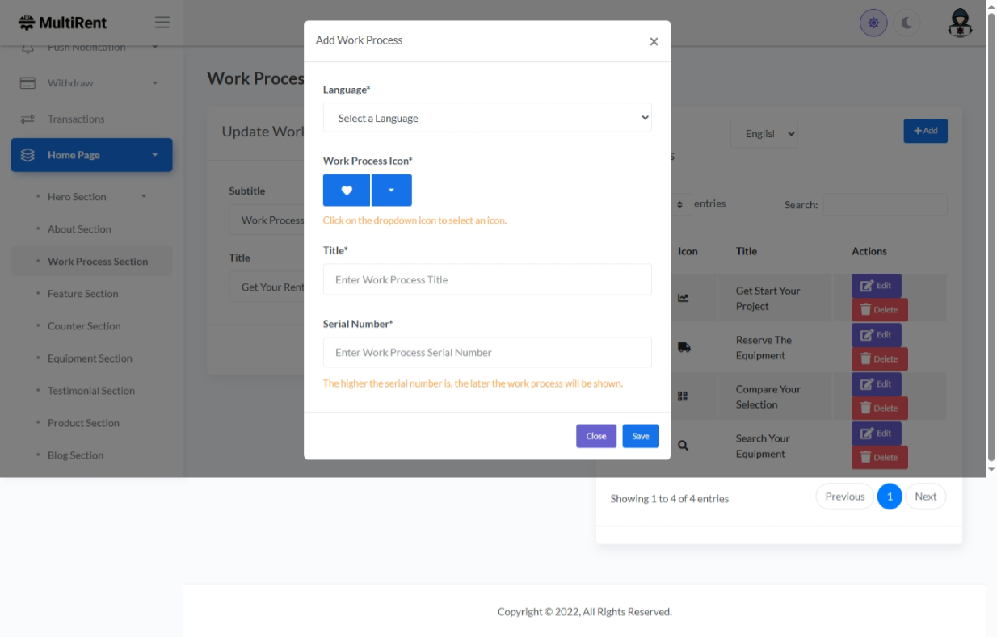Click the search magnifier row icon
997x637 pixels.
point(684,446)
